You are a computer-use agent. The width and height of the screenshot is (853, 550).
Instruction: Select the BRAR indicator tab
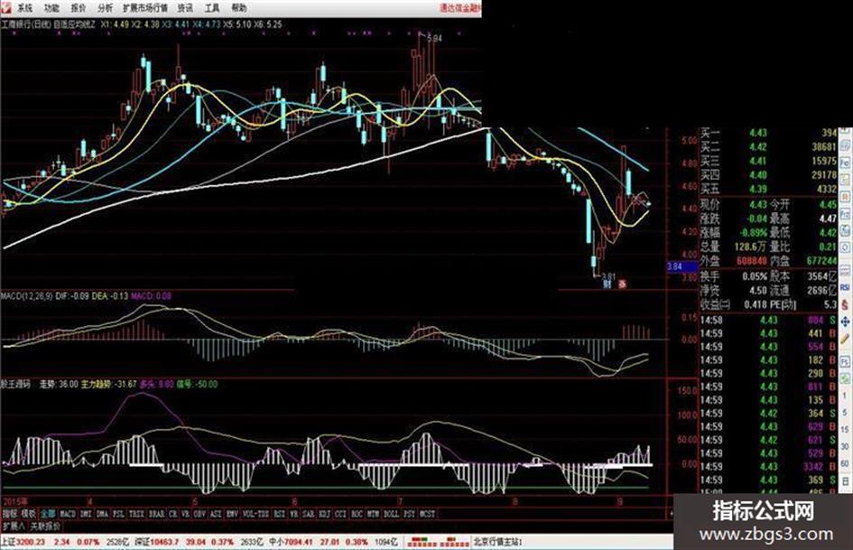[157, 514]
